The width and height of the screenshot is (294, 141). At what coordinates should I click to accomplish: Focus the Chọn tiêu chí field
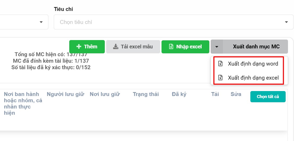coord(167,22)
